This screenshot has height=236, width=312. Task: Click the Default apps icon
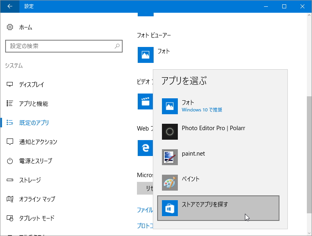pyautogui.click(x=10, y=123)
